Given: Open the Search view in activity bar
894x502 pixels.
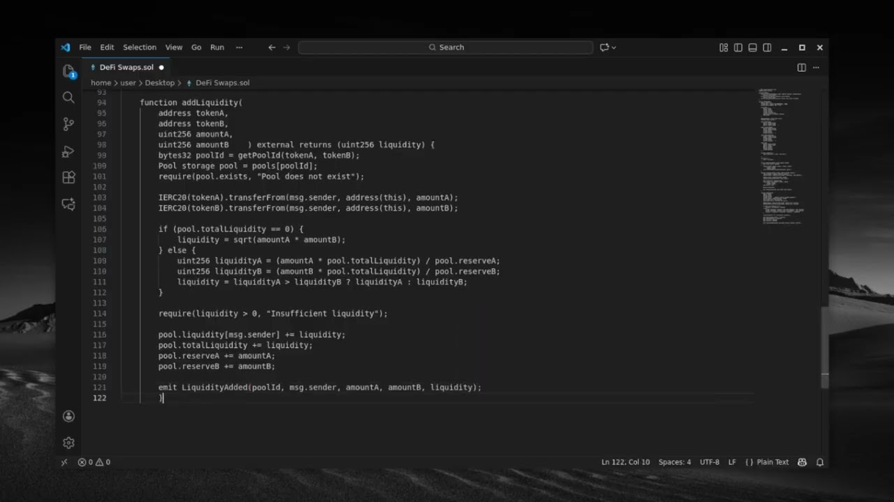Looking at the screenshot, I should pyautogui.click(x=68, y=98).
